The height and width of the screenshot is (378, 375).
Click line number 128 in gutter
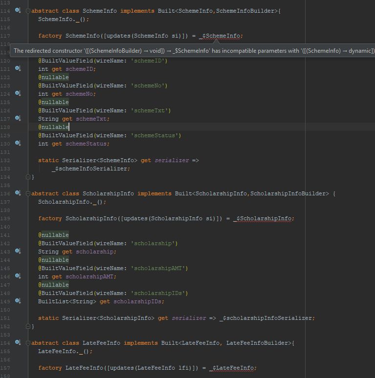tap(5, 127)
